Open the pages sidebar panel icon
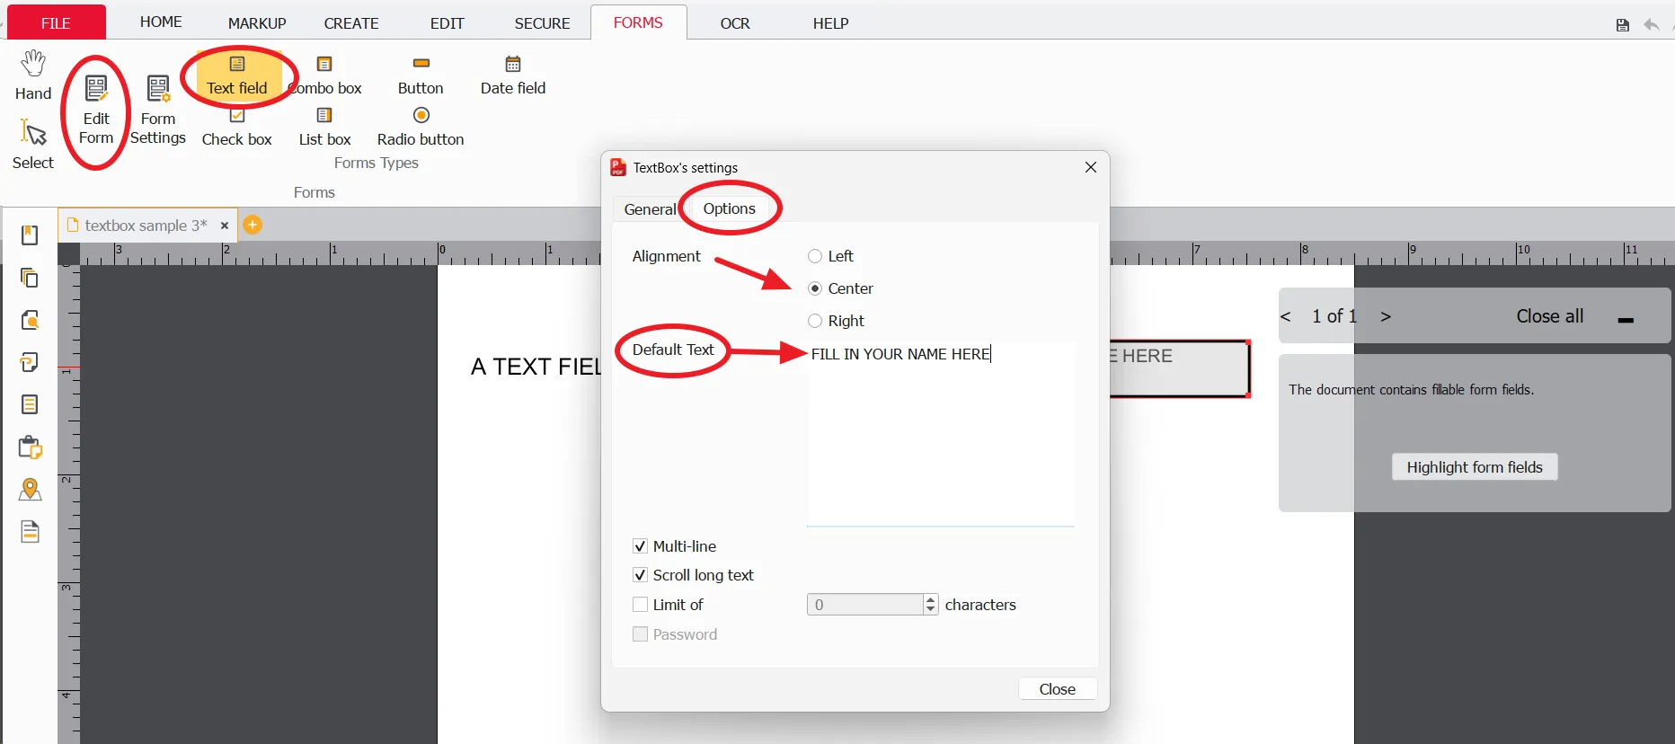 30,278
